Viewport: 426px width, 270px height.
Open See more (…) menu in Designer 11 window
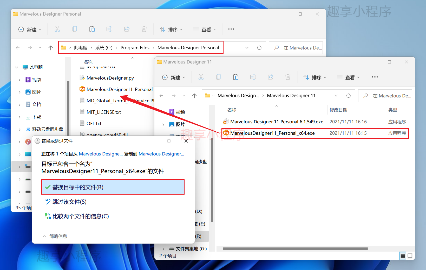pyautogui.click(x=375, y=77)
